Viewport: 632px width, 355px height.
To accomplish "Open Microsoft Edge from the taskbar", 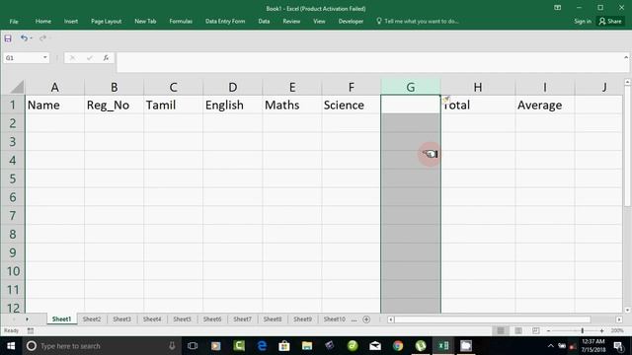I will (x=262, y=346).
